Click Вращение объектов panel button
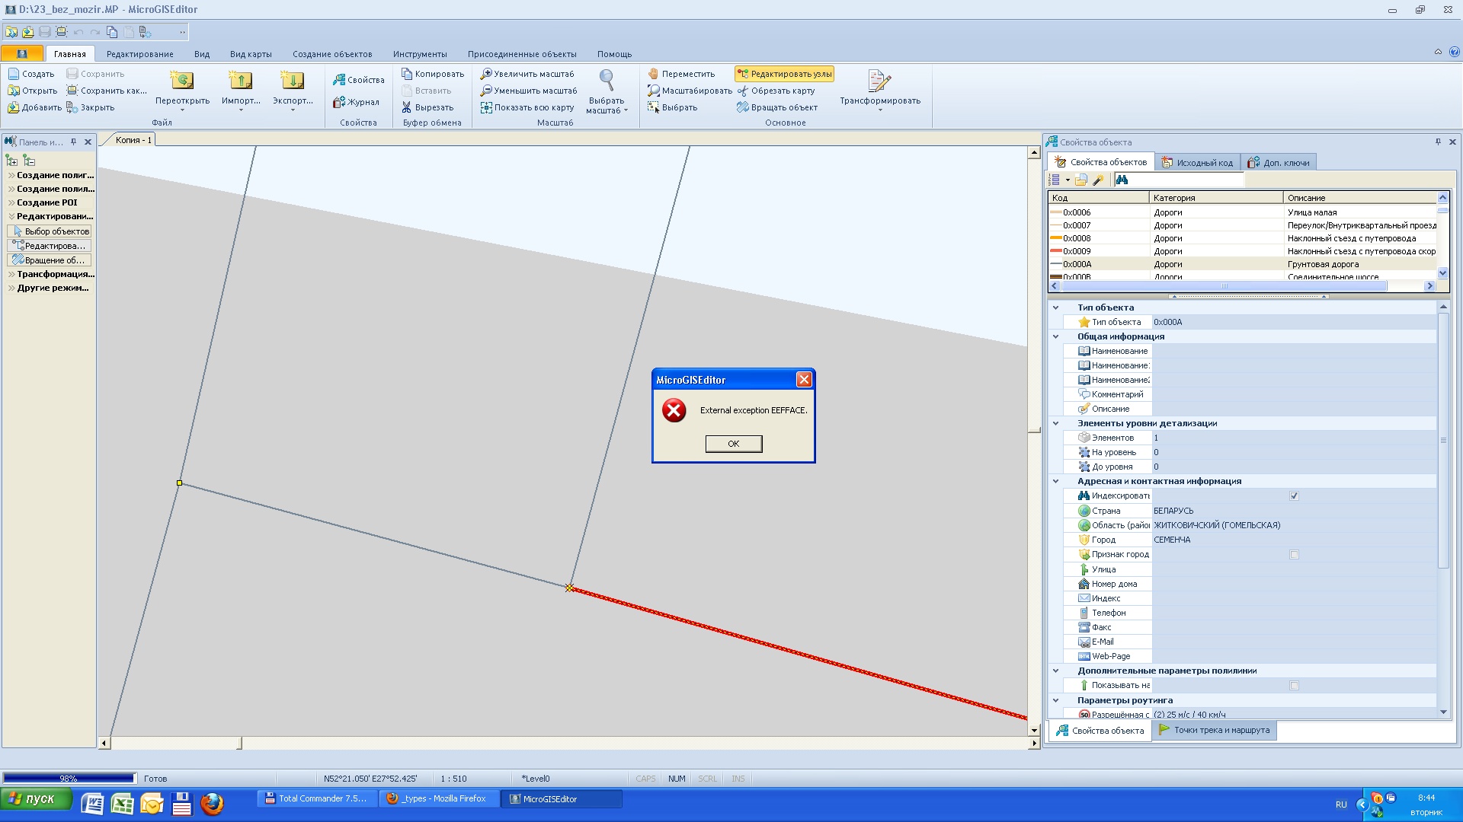 coord(49,260)
